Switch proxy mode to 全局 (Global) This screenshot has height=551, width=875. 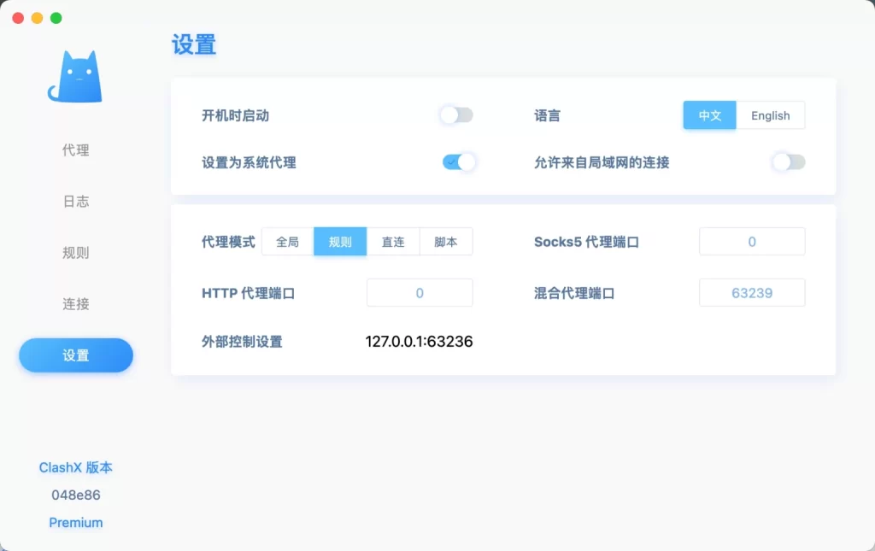click(287, 241)
